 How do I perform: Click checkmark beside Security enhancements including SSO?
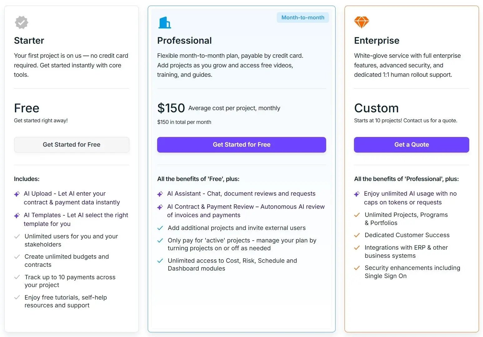click(357, 268)
